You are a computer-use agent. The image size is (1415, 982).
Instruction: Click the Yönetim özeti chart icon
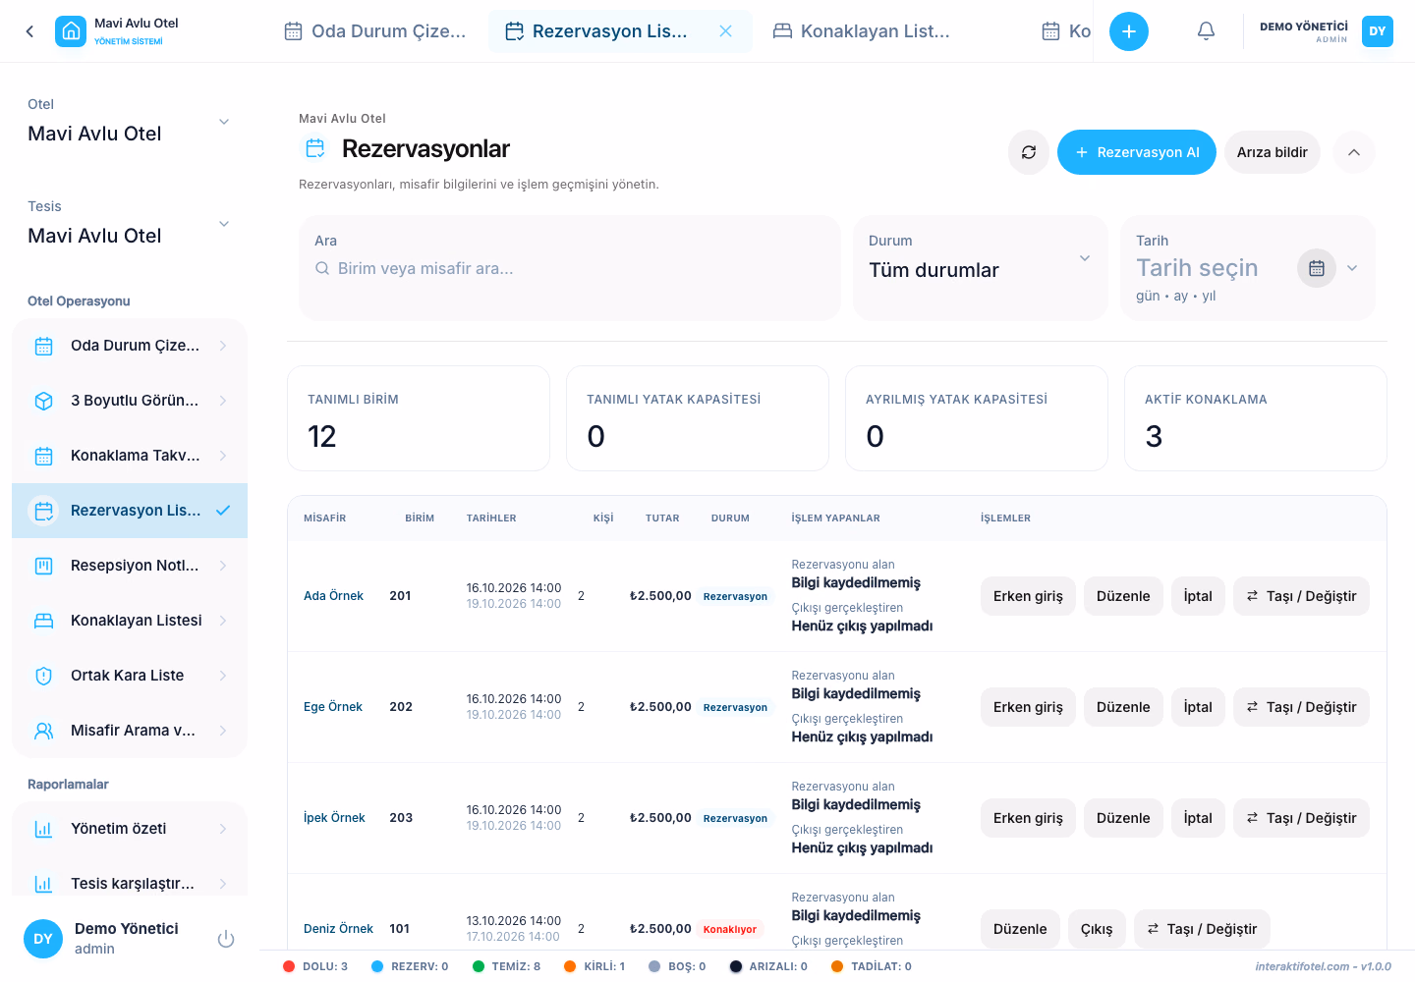pyautogui.click(x=43, y=829)
